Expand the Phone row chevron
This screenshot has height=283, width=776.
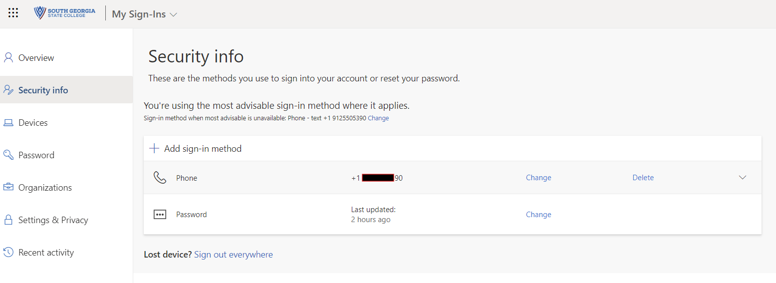pos(742,178)
